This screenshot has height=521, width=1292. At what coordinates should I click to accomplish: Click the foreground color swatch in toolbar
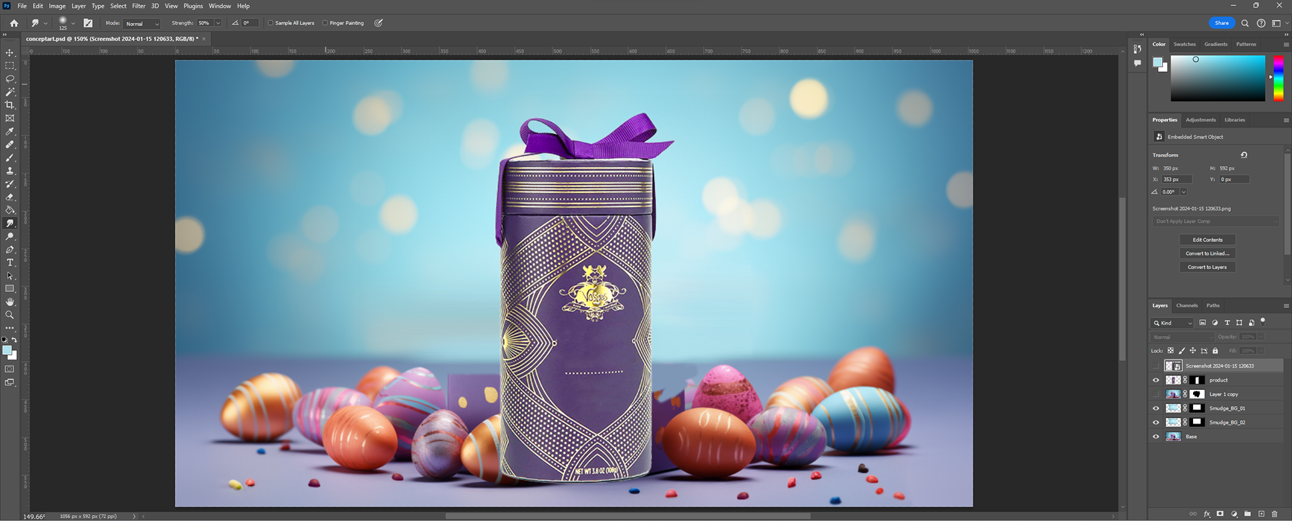click(x=7, y=350)
